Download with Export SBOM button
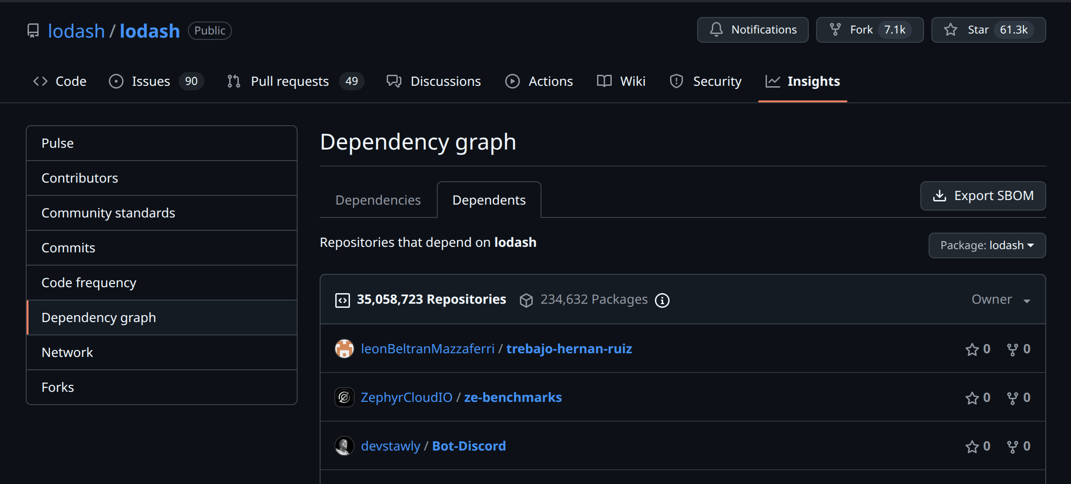This screenshot has width=1071, height=484. pyautogui.click(x=983, y=196)
